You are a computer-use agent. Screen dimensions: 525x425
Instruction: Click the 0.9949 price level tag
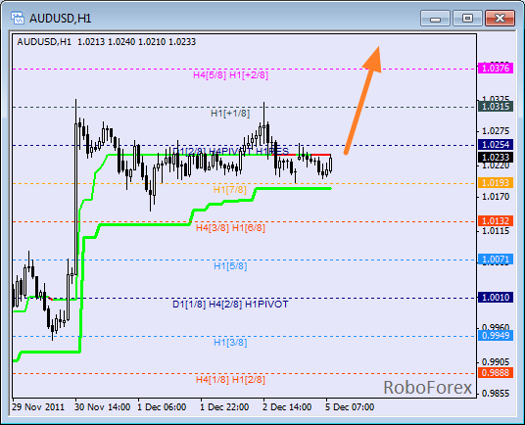[496, 335]
